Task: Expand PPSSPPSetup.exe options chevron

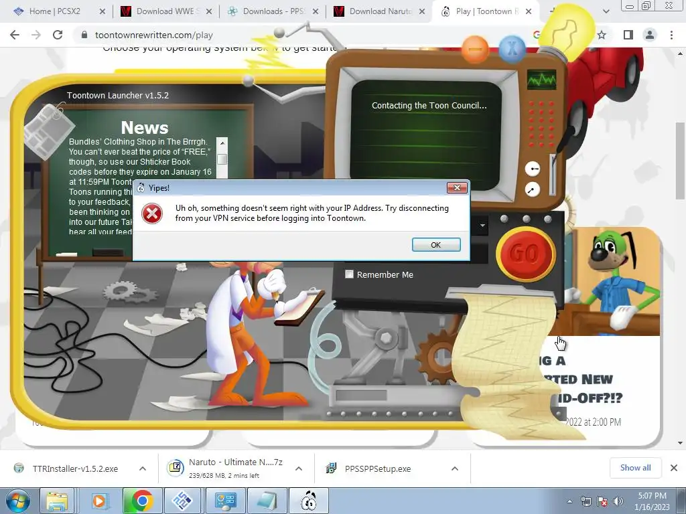Action: 455,468
